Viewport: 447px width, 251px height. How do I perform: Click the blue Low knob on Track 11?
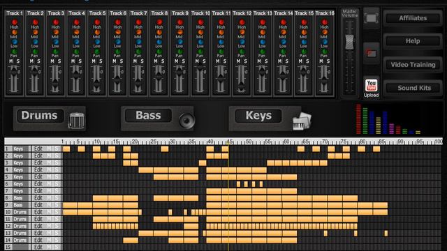221,42
